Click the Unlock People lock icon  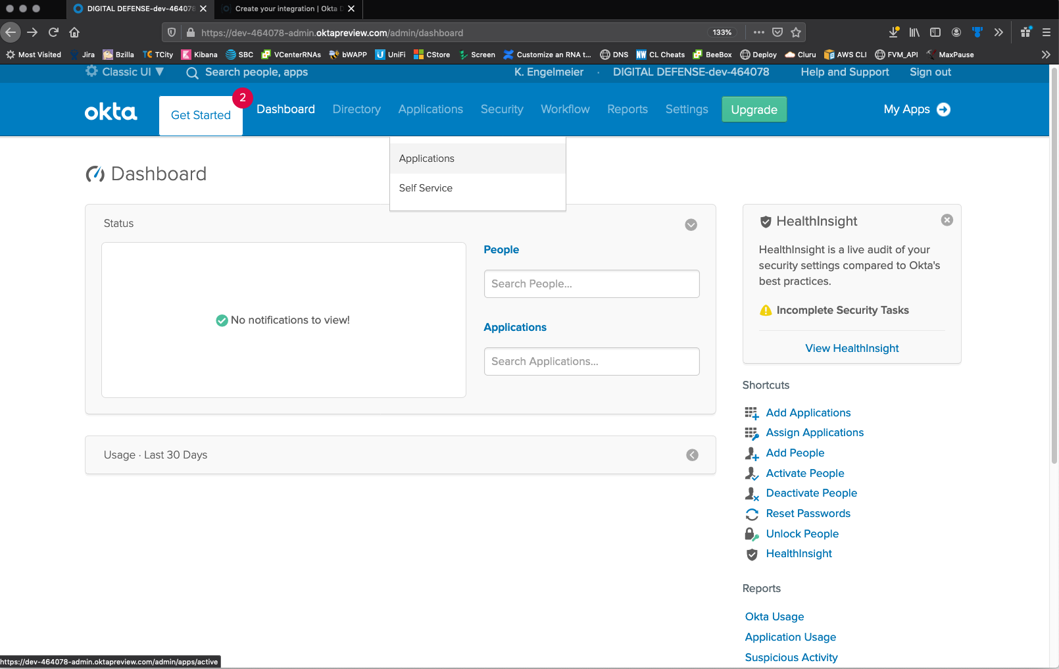click(751, 534)
